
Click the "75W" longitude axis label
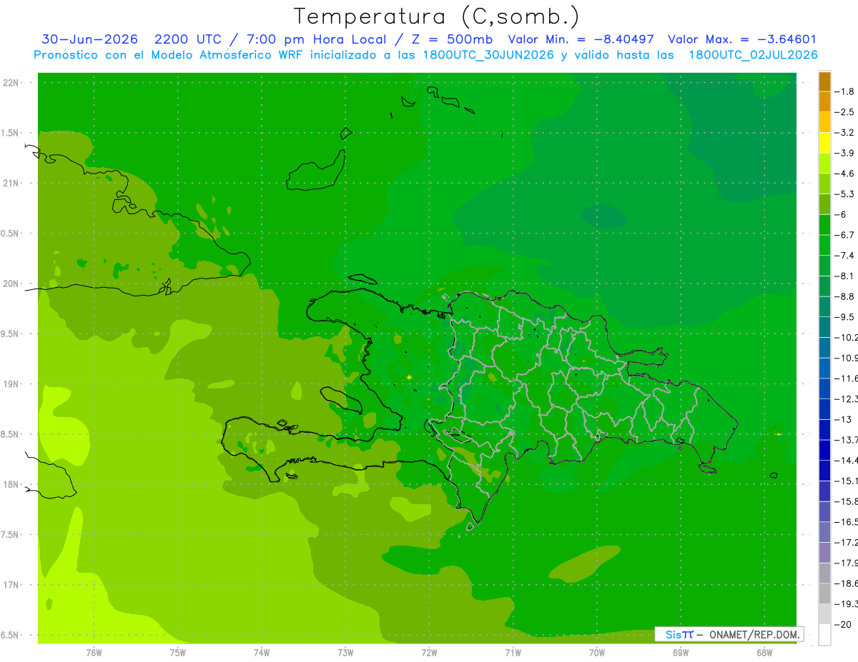(177, 653)
